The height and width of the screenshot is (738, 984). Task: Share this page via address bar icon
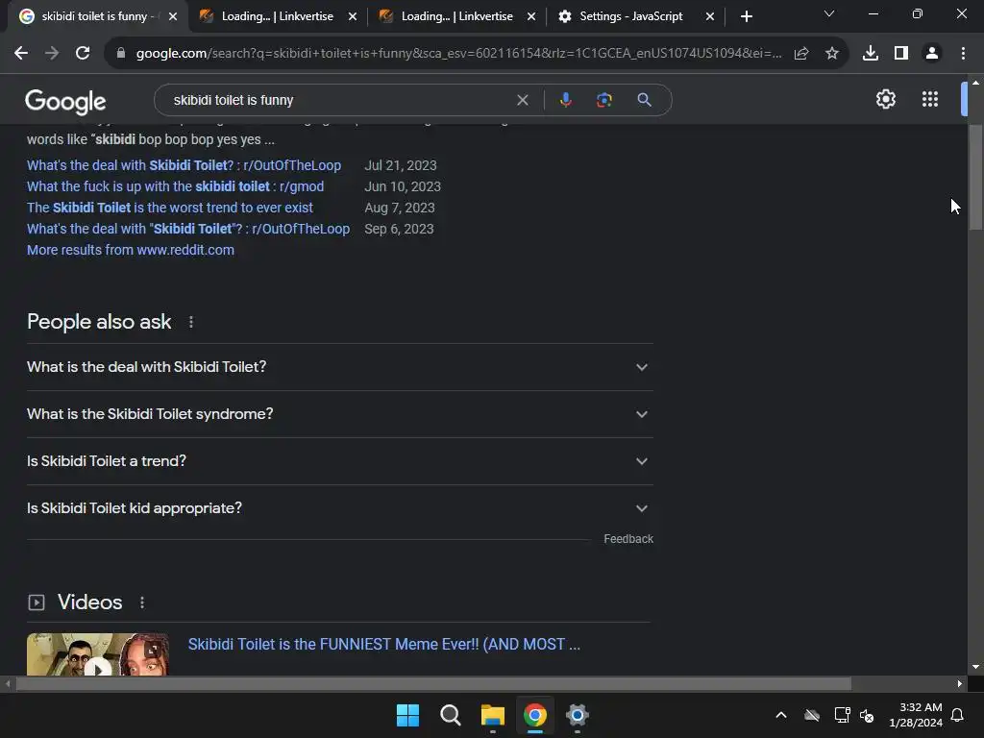click(801, 54)
